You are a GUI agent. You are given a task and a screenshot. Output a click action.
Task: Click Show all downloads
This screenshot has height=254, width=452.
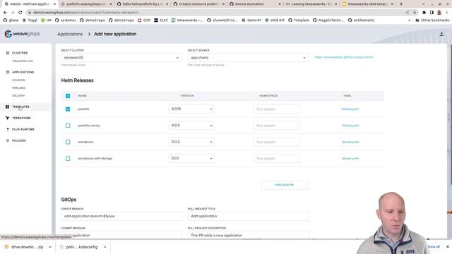click(x=434, y=247)
